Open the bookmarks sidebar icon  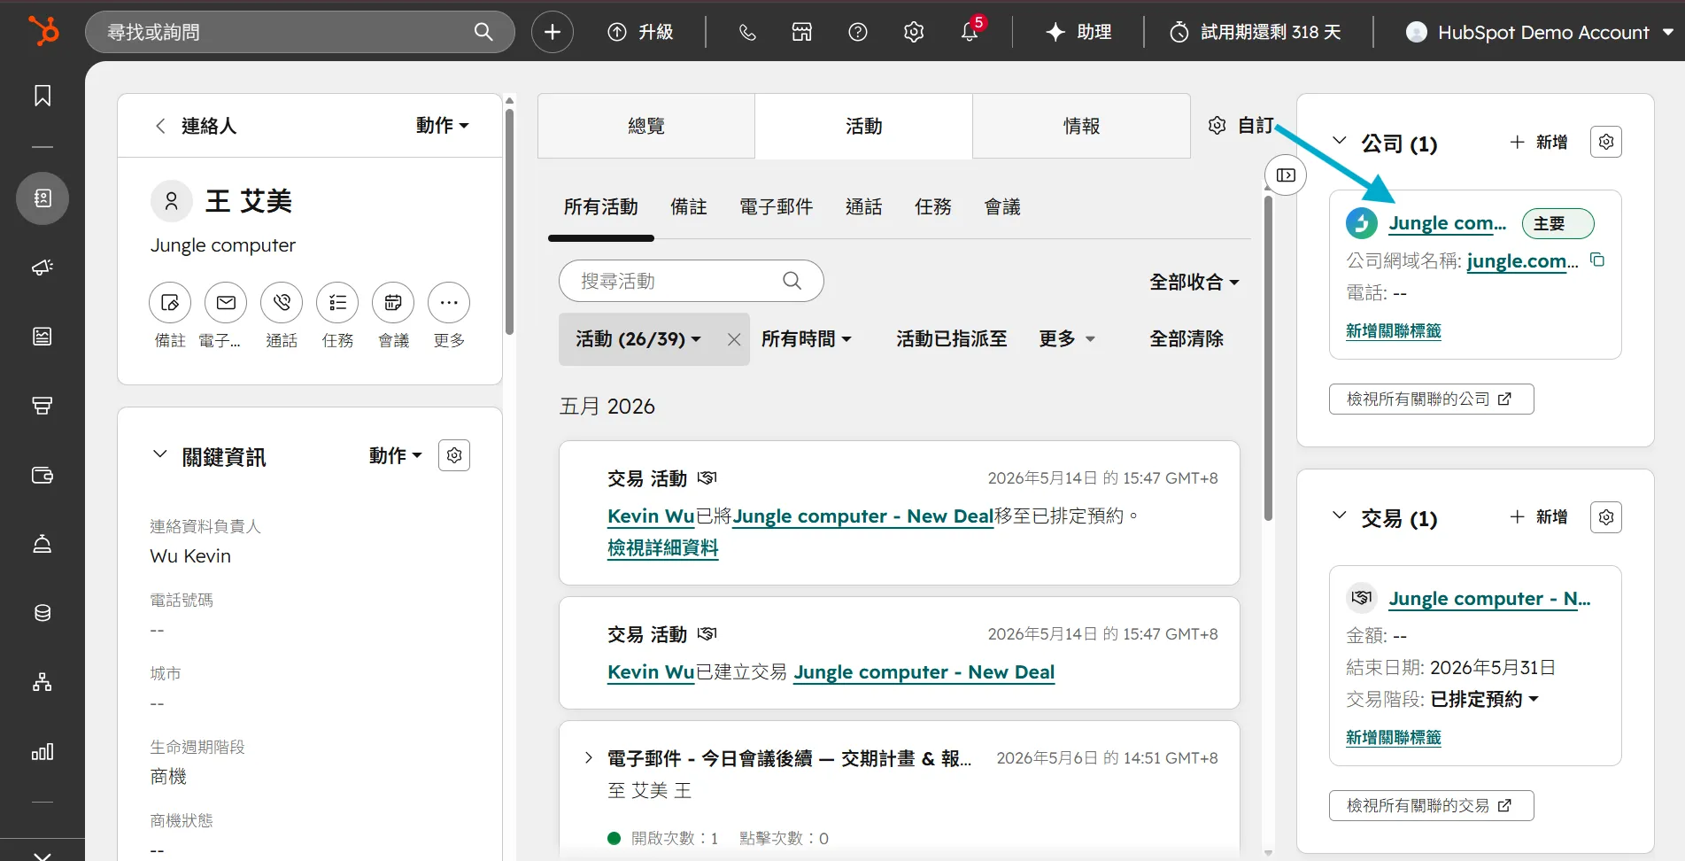click(43, 96)
